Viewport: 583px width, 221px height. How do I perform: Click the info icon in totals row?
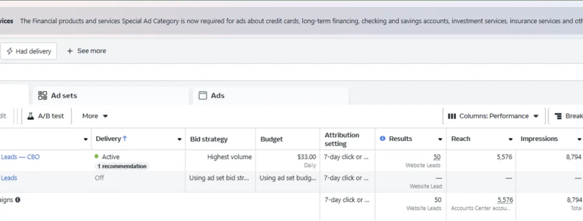click(18, 200)
